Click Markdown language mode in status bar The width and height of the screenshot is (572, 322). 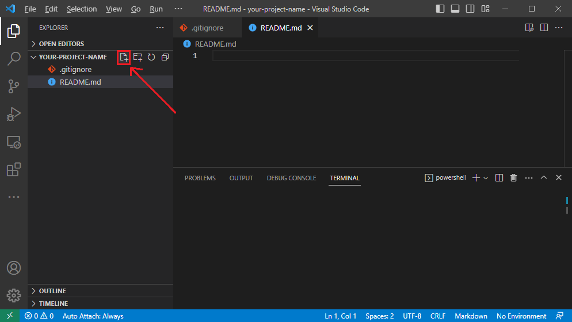pyautogui.click(x=471, y=316)
